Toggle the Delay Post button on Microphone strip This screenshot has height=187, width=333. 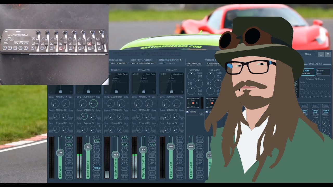point(99,119)
